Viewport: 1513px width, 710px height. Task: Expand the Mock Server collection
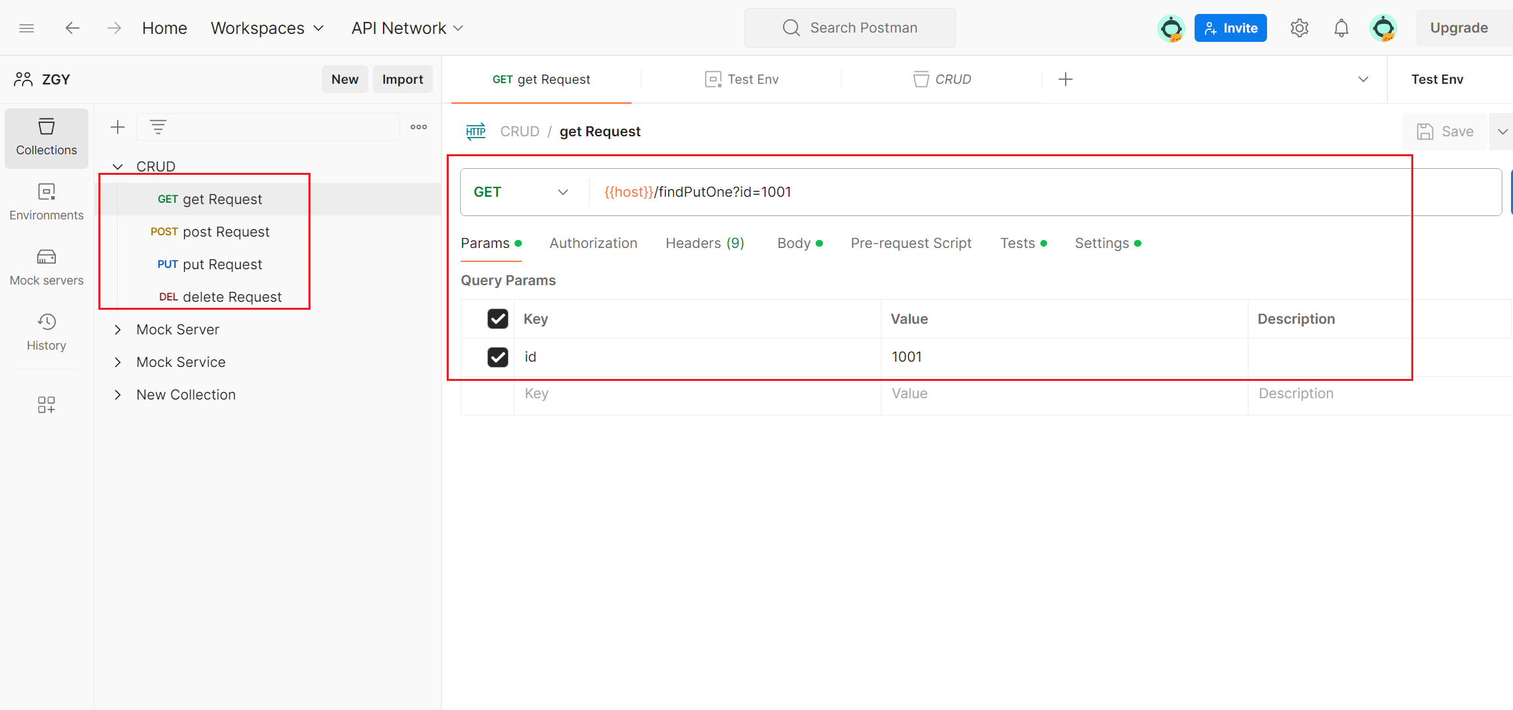pyautogui.click(x=118, y=330)
